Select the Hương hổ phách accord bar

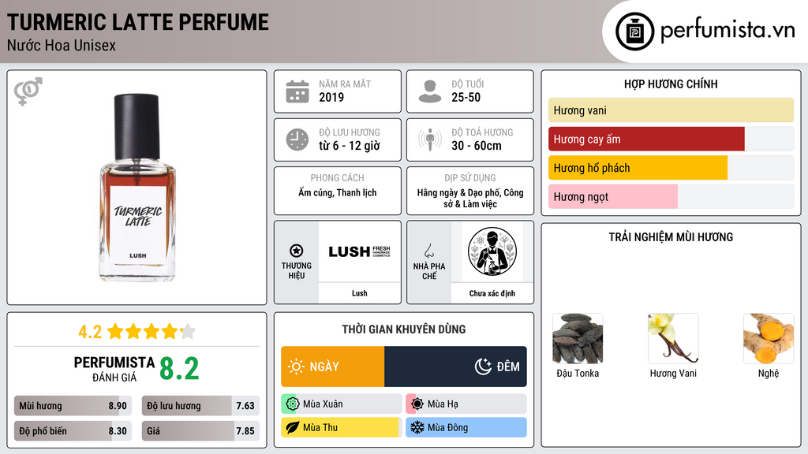click(x=671, y=168)
